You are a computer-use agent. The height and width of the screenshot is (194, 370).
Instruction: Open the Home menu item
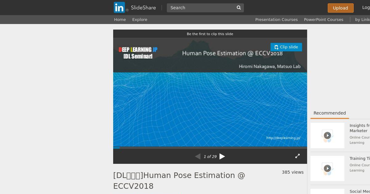click(120, 19)
